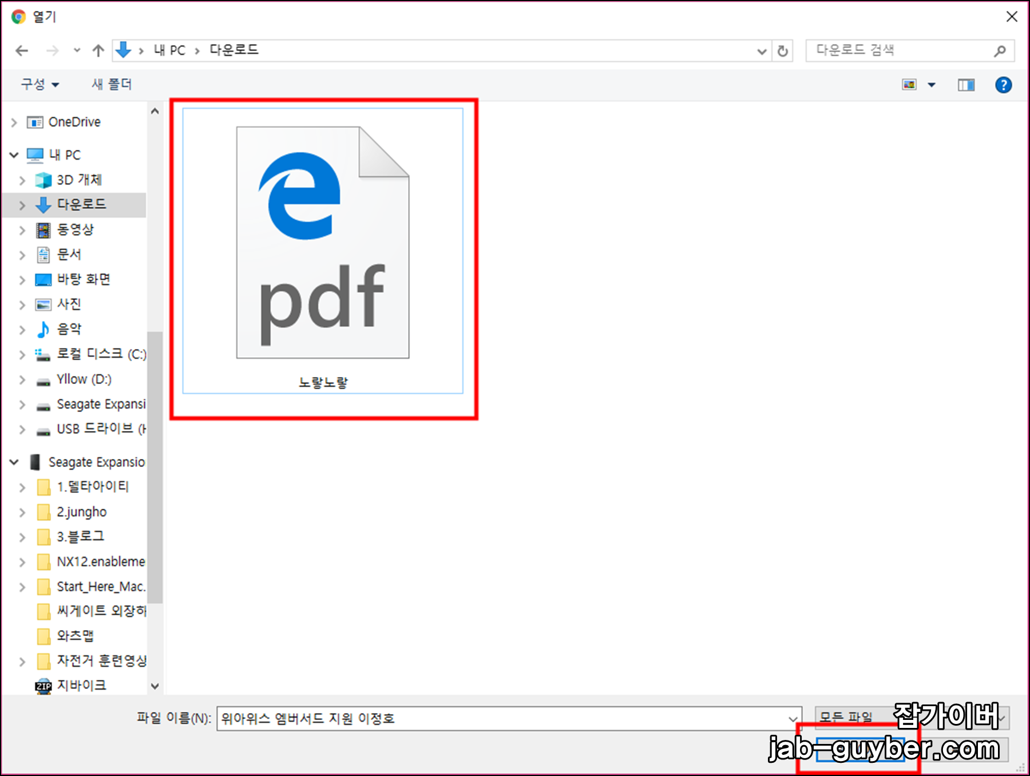Go up one folder level
This screenshot has width=1030, height=776.
coord(98,51)
